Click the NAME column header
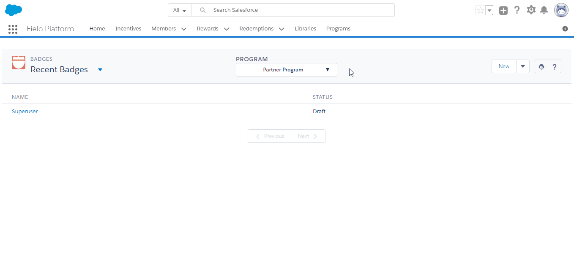Image resolution: width=574 pixels, height=265 pixels. coord(20,97)
